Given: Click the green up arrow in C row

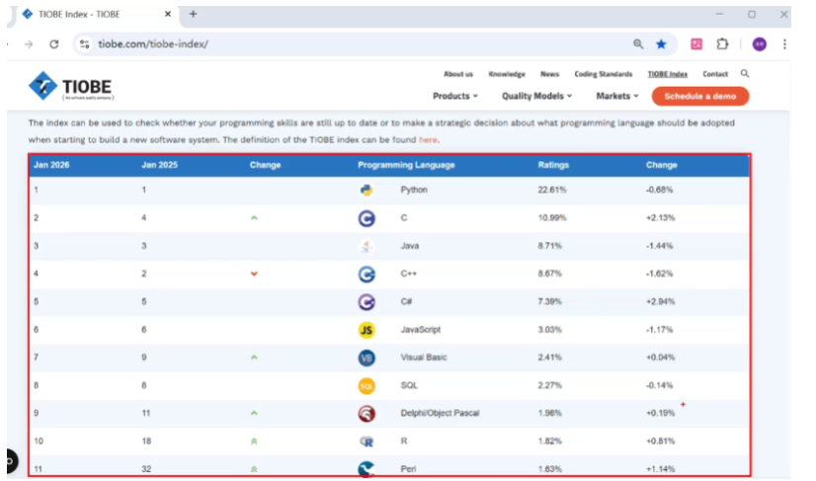Looking at the screenshot, I should tap(254, 218).
